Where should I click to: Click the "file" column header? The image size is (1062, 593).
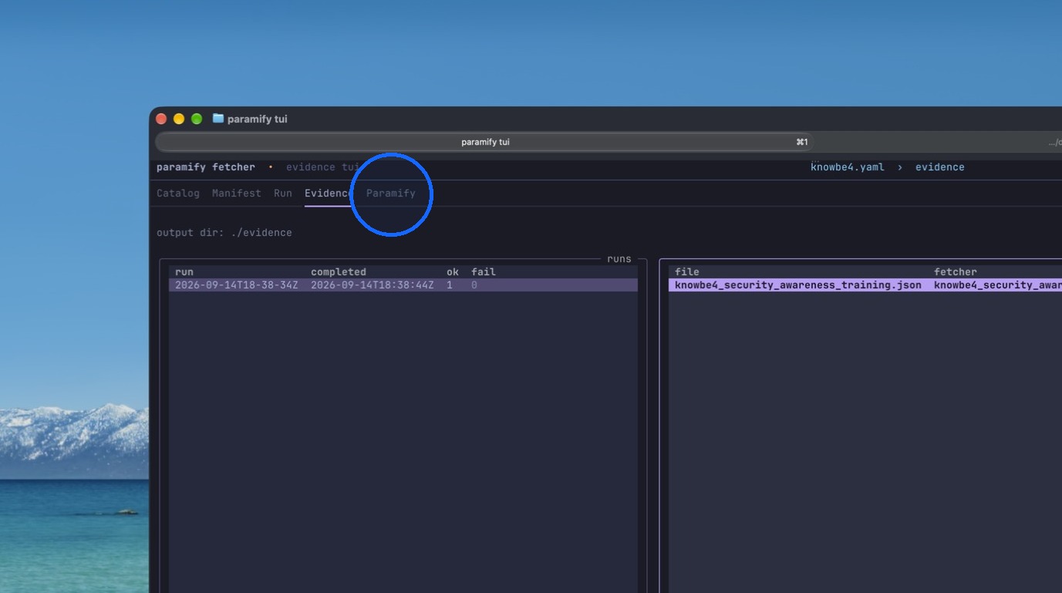(687, 272)
